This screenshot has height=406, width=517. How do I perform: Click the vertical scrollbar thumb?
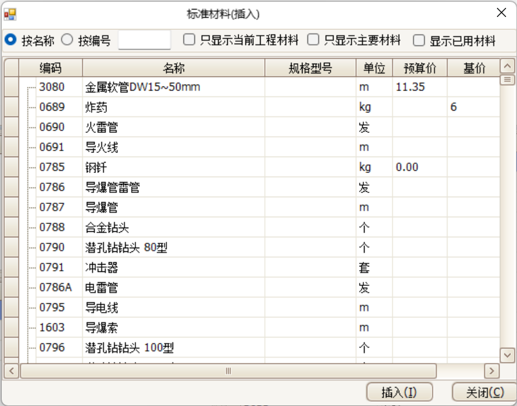(507, 80)
